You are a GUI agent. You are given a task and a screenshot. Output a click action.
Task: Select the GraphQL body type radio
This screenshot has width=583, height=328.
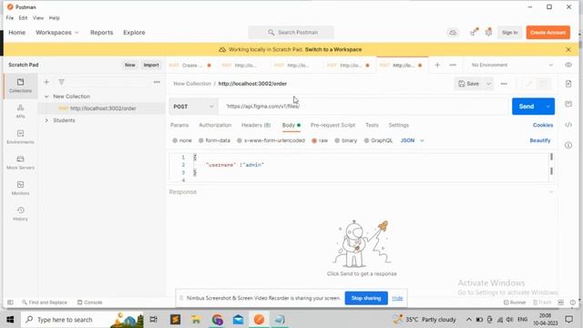[366, 140]
